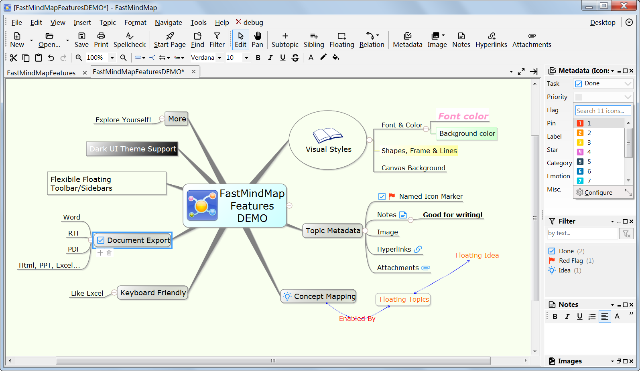Image resolution: width=640 pixels, height=371 pixels.
Task: Open the Relation type dropdown
Action: coord(378,35)
